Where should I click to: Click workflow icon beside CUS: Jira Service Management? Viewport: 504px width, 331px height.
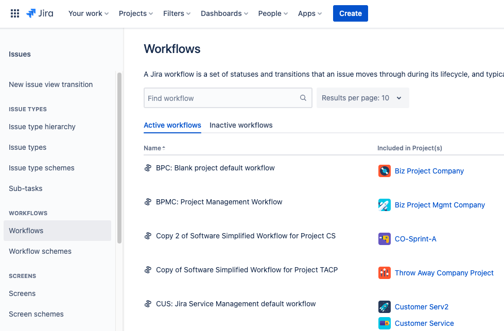click(x=148, y=304)
